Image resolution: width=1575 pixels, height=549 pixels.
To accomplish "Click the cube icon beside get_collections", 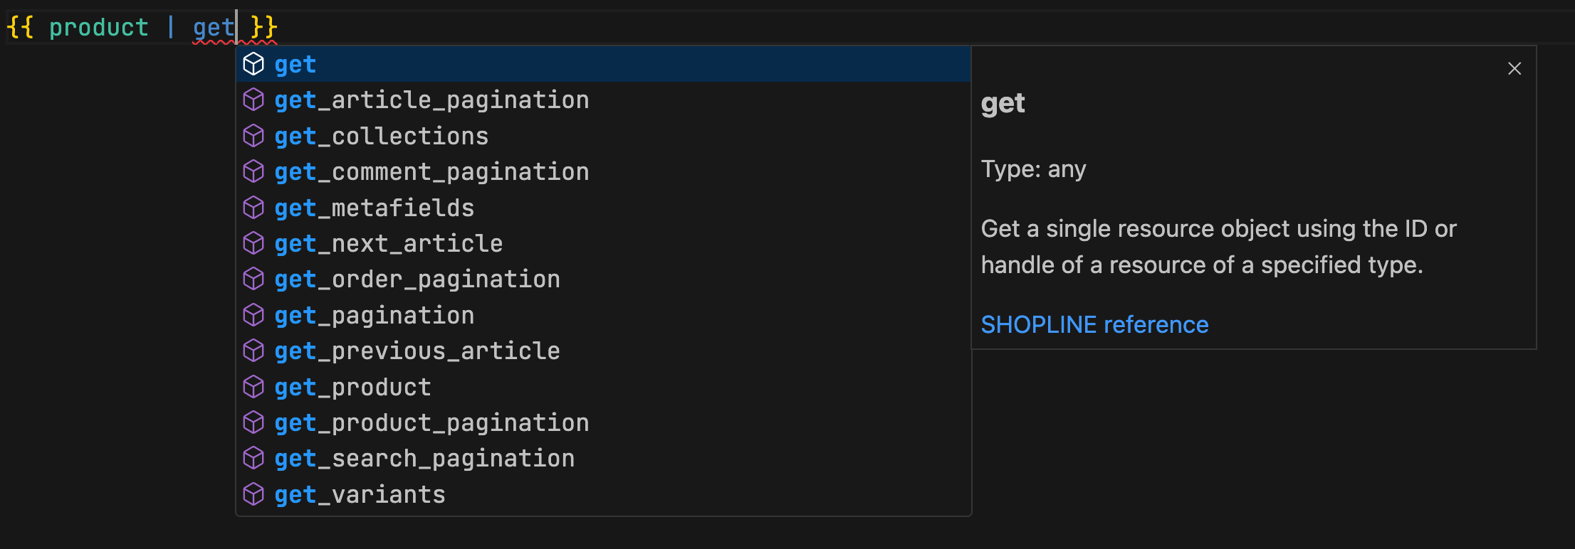I will click(x=253, y=136).
